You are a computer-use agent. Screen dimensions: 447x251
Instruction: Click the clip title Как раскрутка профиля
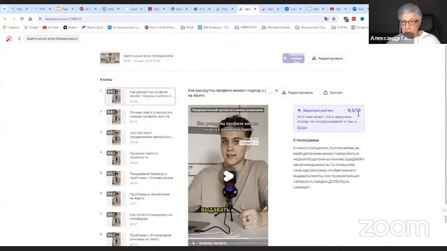coord(227,93)
